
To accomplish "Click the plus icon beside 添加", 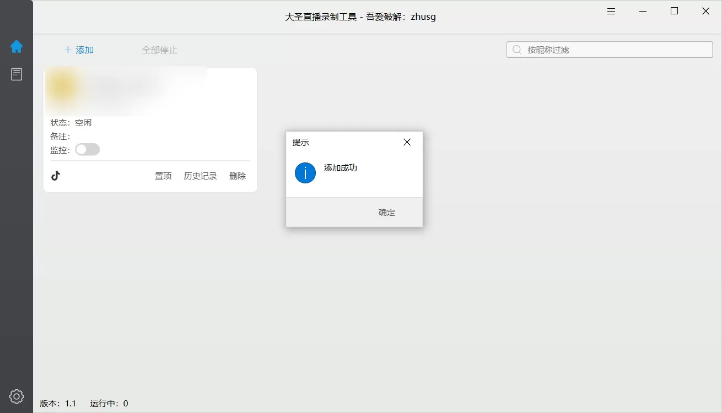I will point(67,50).
